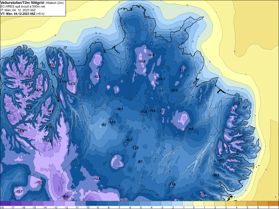This screenshot has height=209, width=279.
Task: Click the legend tick label -6
Action: [x=130, y=207]
